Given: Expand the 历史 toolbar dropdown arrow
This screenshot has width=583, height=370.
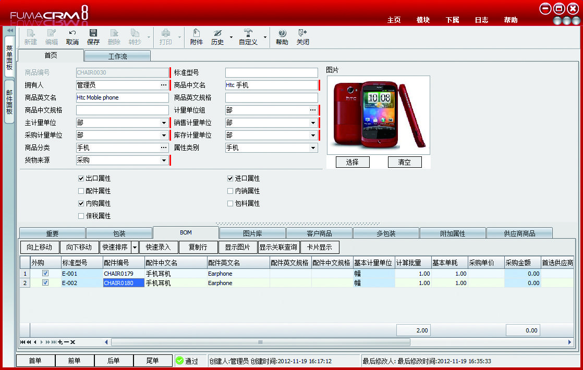Looking at the screenshot, I should (231, 37).
